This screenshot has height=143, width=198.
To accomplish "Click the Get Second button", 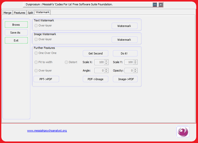I will 96,53.
